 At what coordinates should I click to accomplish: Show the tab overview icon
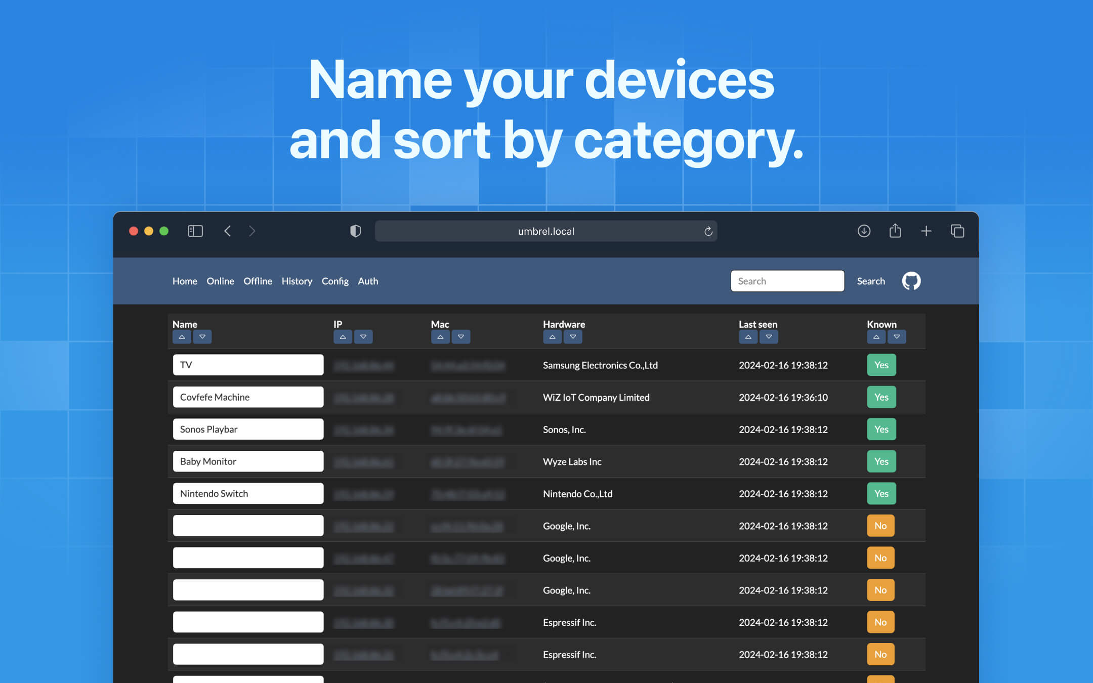(958, 231)
